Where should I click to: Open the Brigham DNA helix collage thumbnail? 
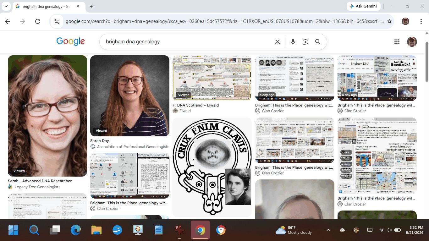tap(377, 78)
